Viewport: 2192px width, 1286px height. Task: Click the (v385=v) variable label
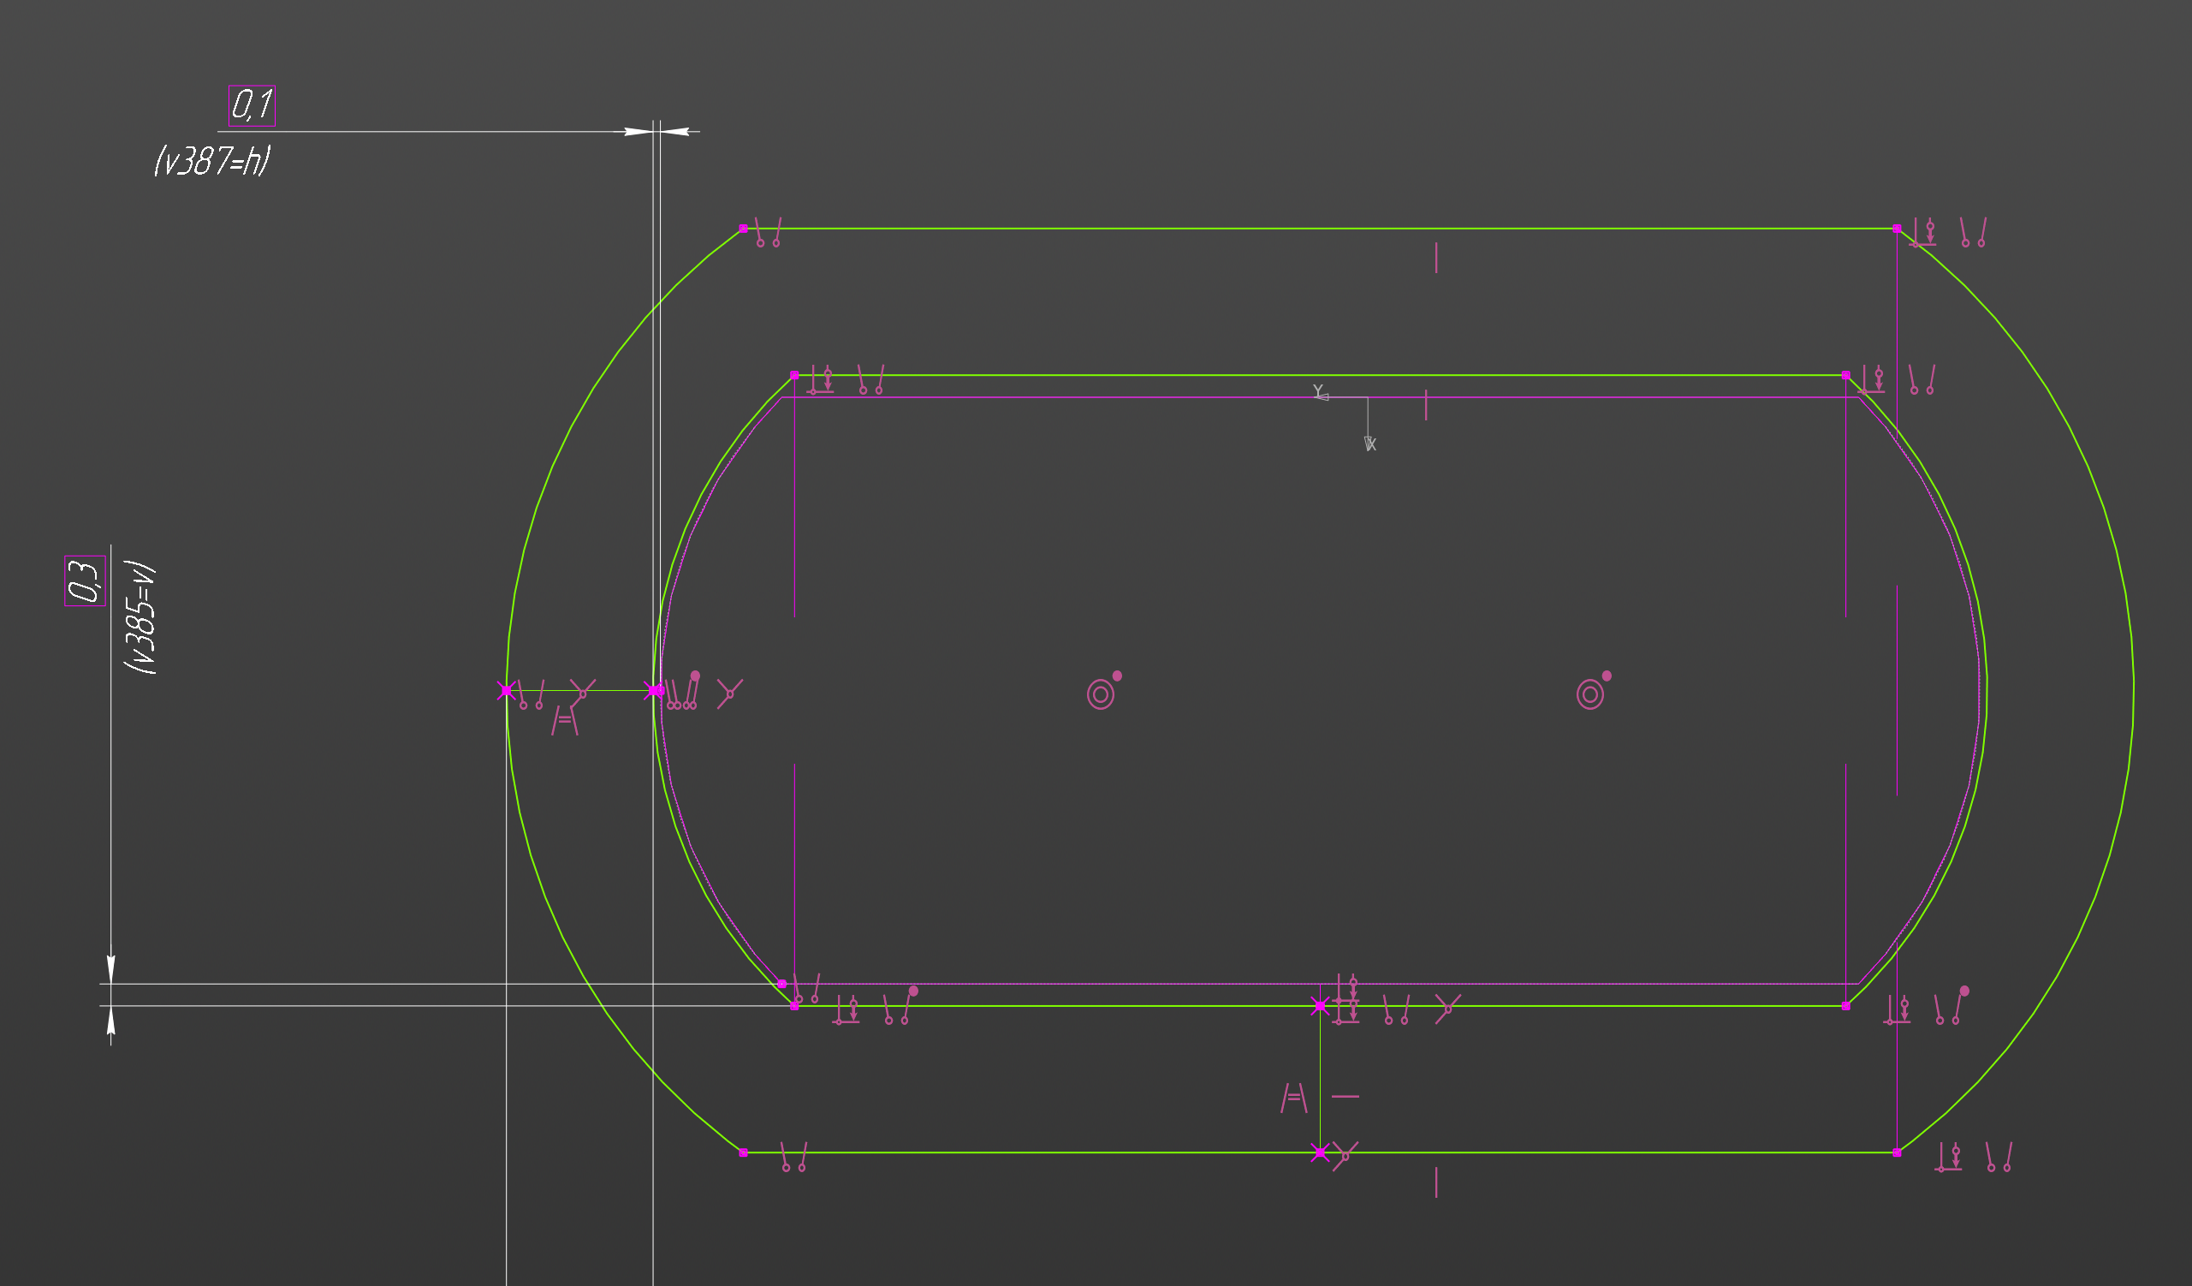pyautogui.click(x=140, y=617)
